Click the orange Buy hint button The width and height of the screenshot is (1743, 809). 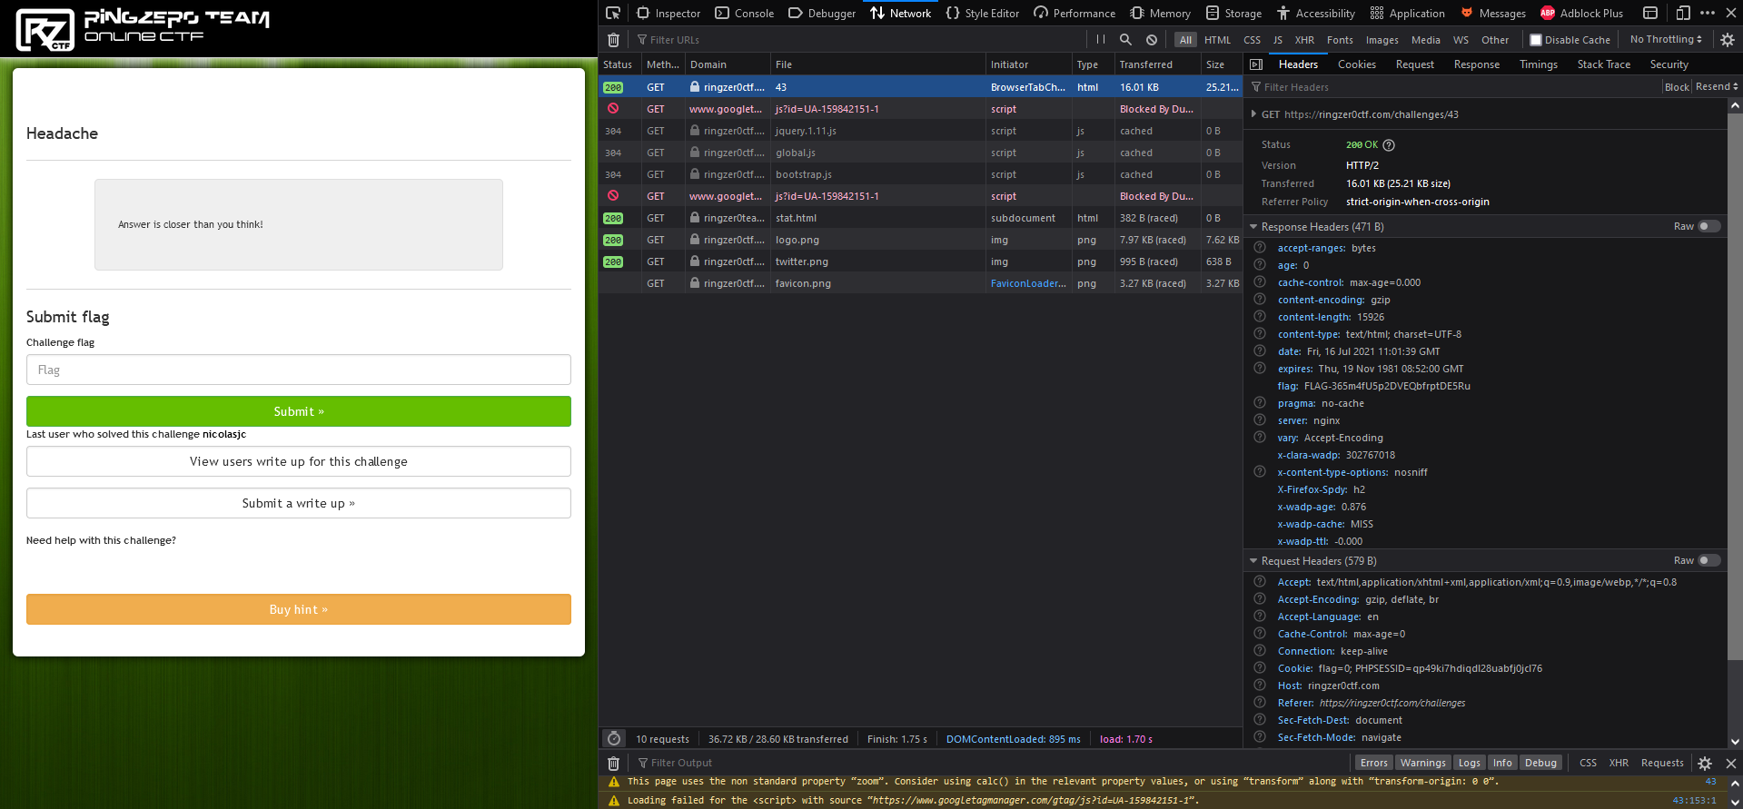[x=299, y=609]
